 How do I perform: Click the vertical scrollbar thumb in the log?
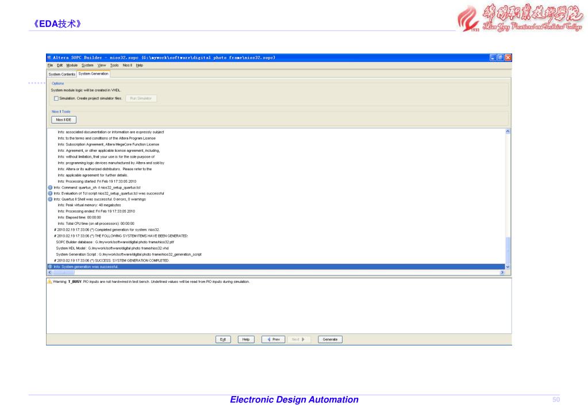click(x=508, y=250)
